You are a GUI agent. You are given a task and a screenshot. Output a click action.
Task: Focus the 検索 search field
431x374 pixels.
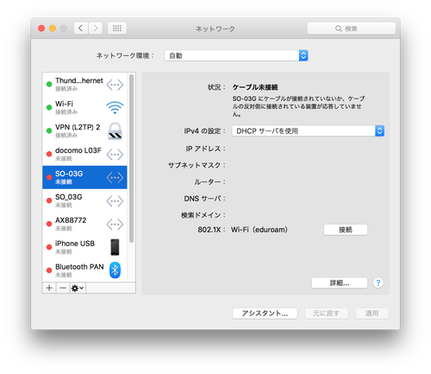(x=351, y=29)
